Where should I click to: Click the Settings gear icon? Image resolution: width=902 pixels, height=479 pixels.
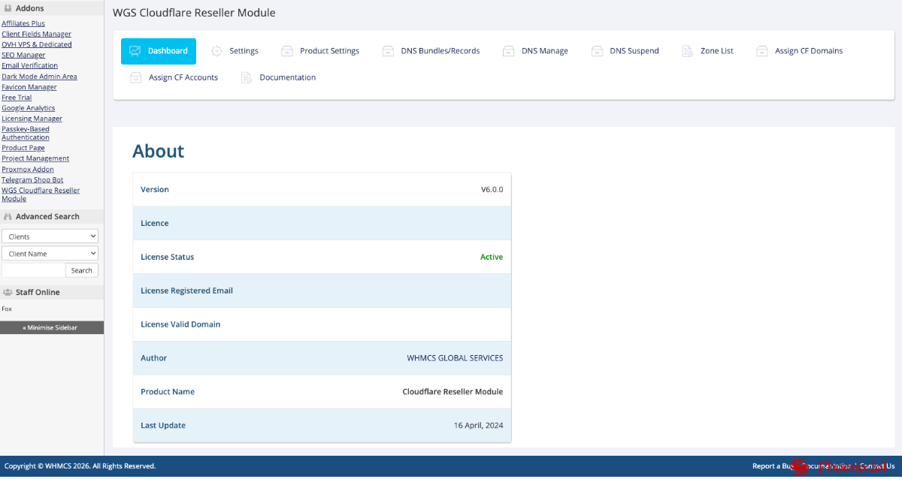(217, 51)
